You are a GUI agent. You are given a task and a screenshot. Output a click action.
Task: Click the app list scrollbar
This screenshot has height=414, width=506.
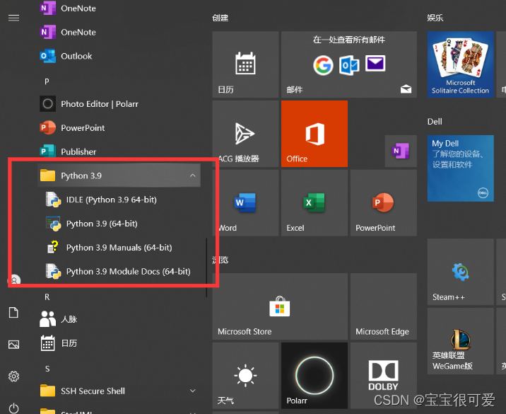click(x=206, y=268)
